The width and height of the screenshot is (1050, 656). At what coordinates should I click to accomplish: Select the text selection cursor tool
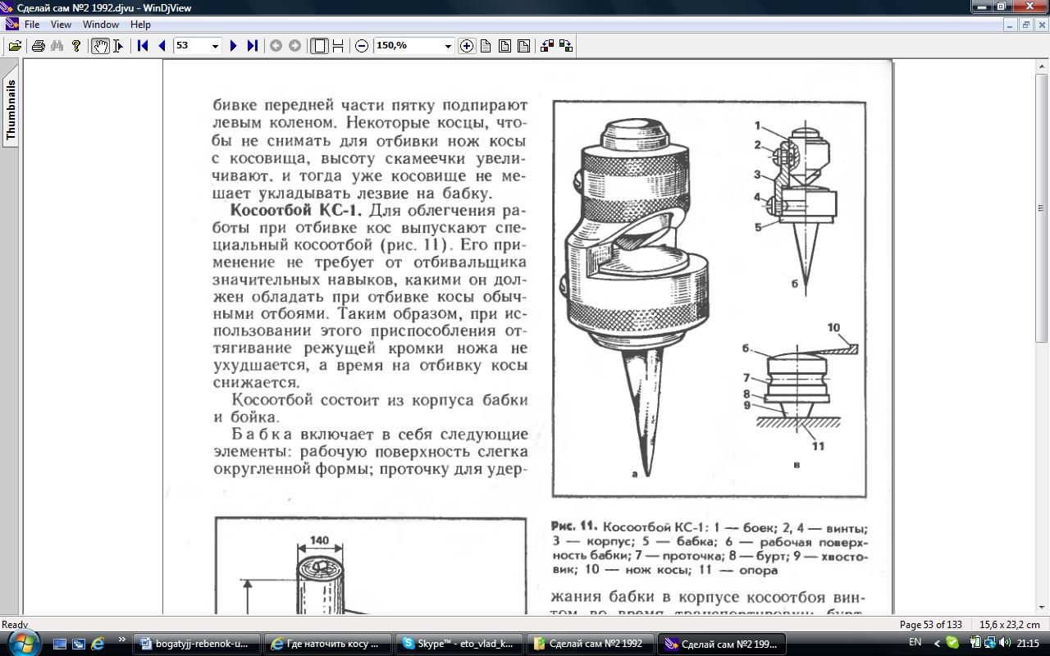(118, 46)
